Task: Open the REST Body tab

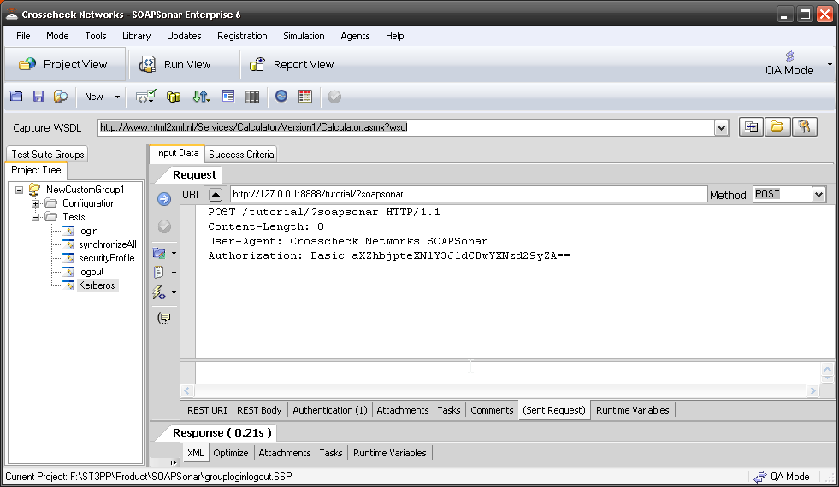Action: [x=259, y=410]
